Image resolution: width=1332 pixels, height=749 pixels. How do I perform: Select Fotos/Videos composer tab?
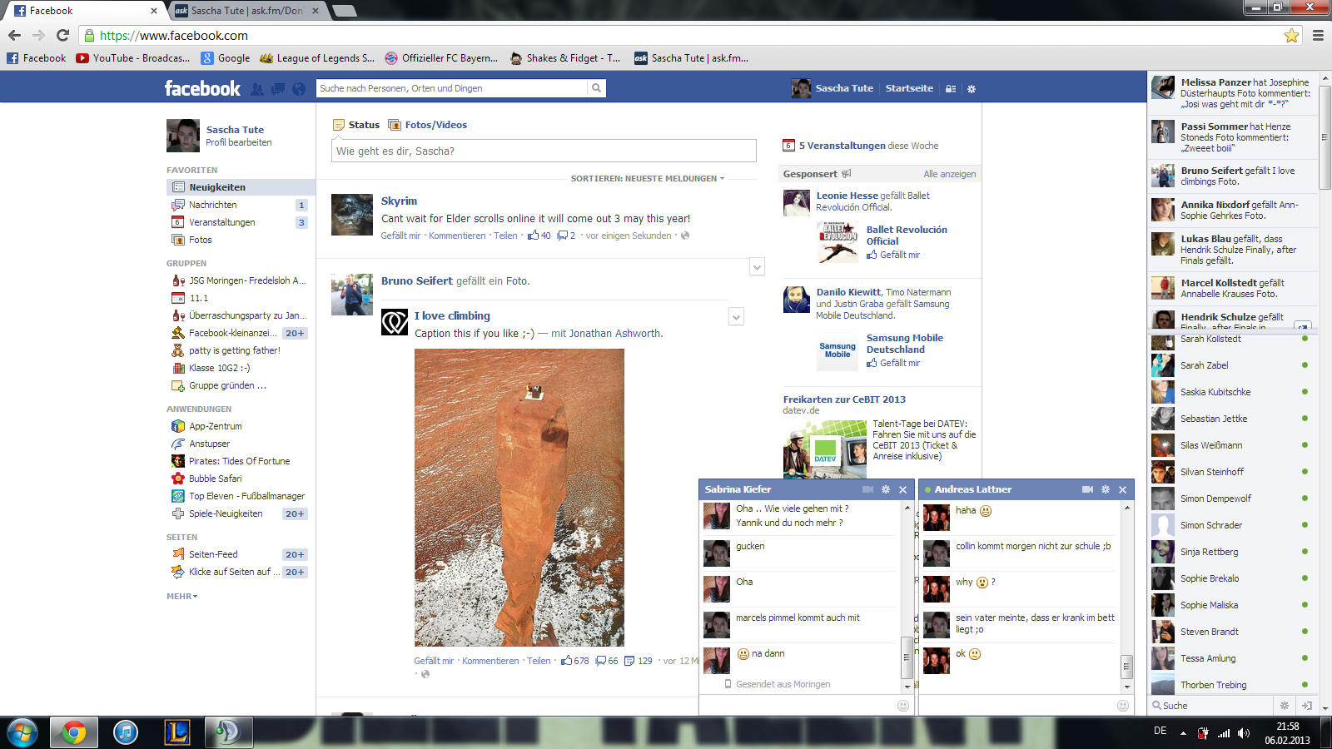tap(428, 125)
